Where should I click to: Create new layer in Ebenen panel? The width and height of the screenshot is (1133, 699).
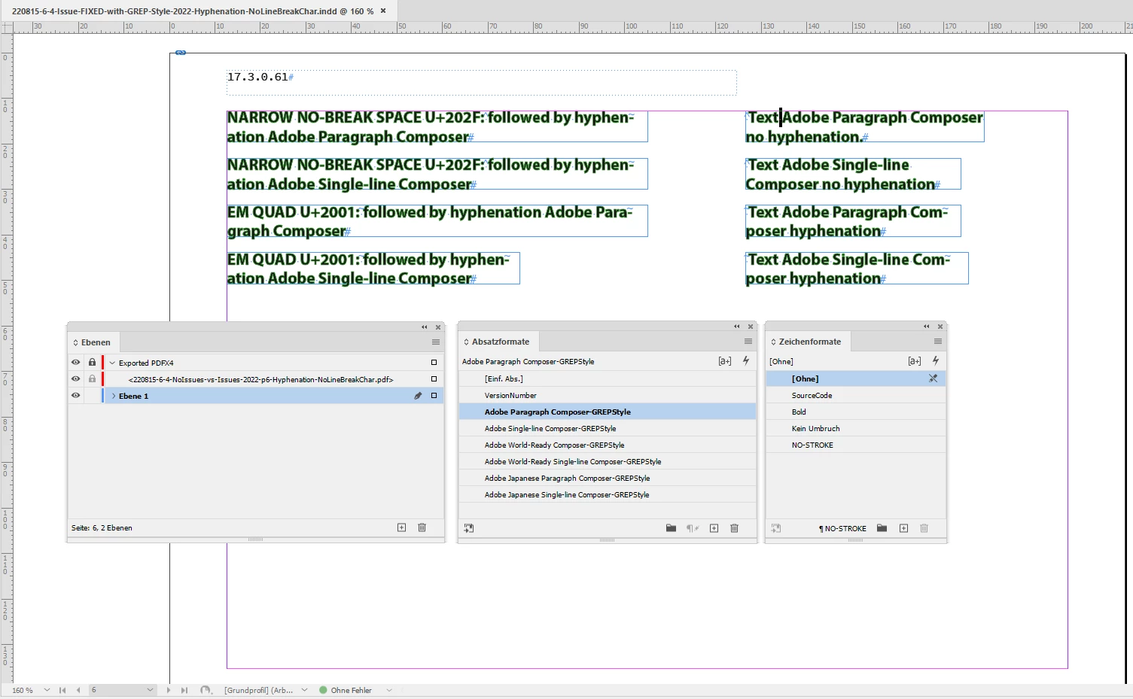(x=401, y=527)
